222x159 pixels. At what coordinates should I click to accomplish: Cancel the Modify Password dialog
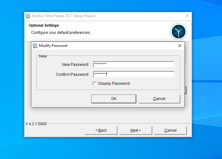tap(159, 99)
